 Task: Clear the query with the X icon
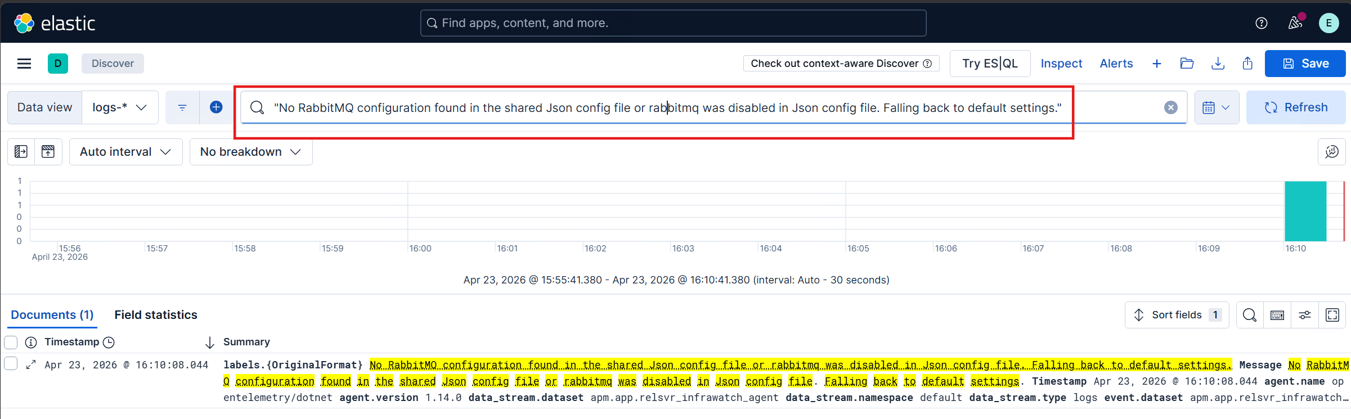[x=1171, y=107]
